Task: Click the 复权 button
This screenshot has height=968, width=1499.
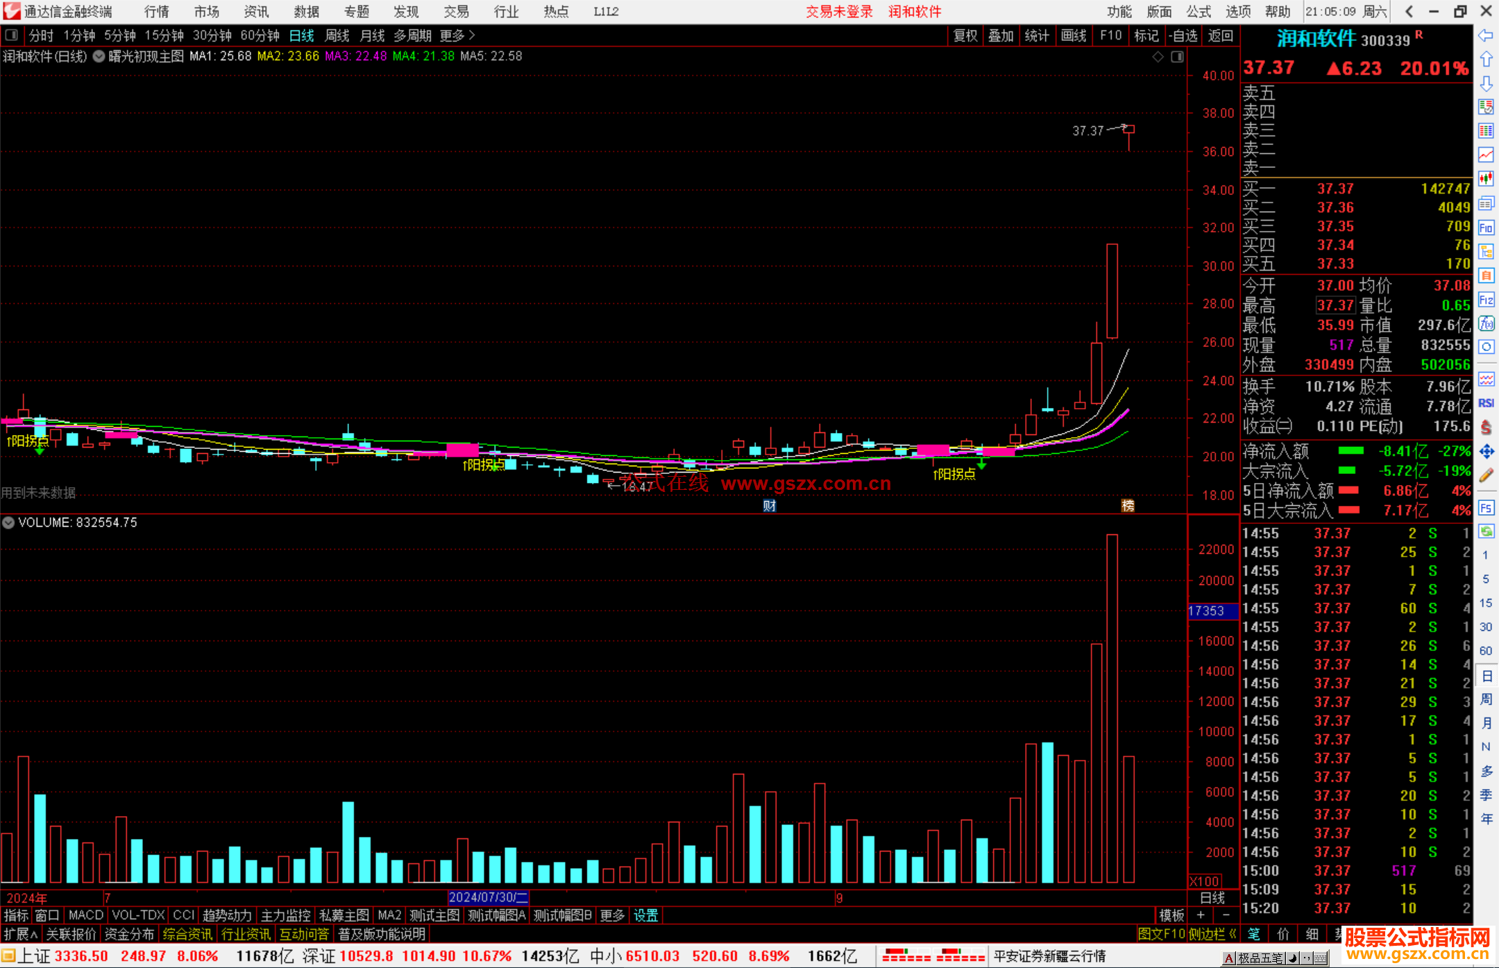Action: (965, 35)
